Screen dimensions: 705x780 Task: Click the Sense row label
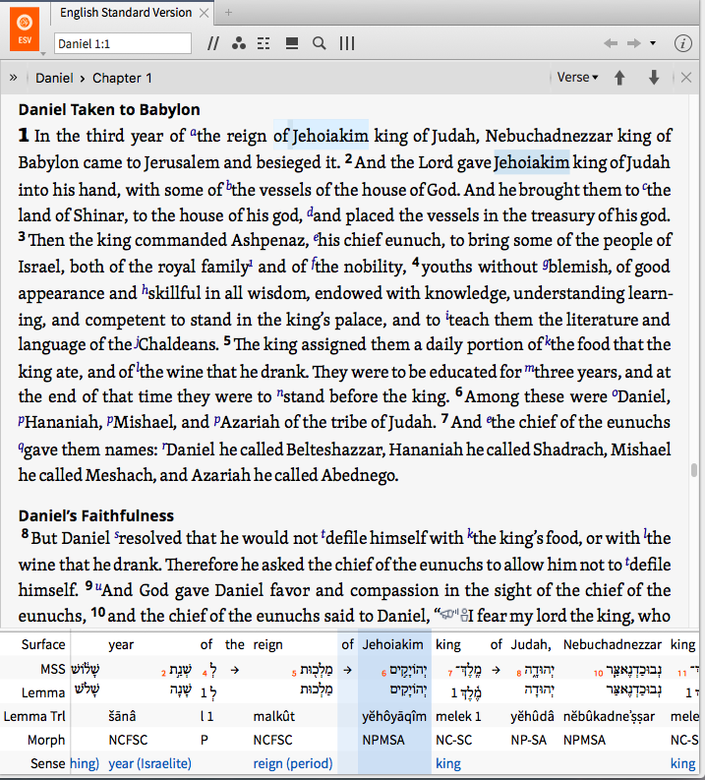coord(48,763)
